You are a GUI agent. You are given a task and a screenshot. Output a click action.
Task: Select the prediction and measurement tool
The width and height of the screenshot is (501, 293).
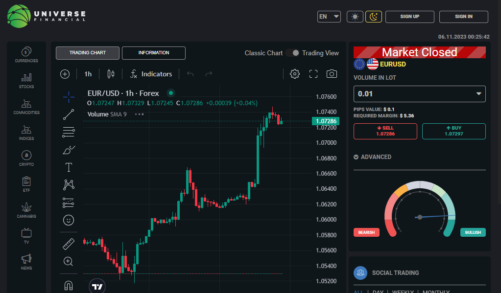pos(69,203)
